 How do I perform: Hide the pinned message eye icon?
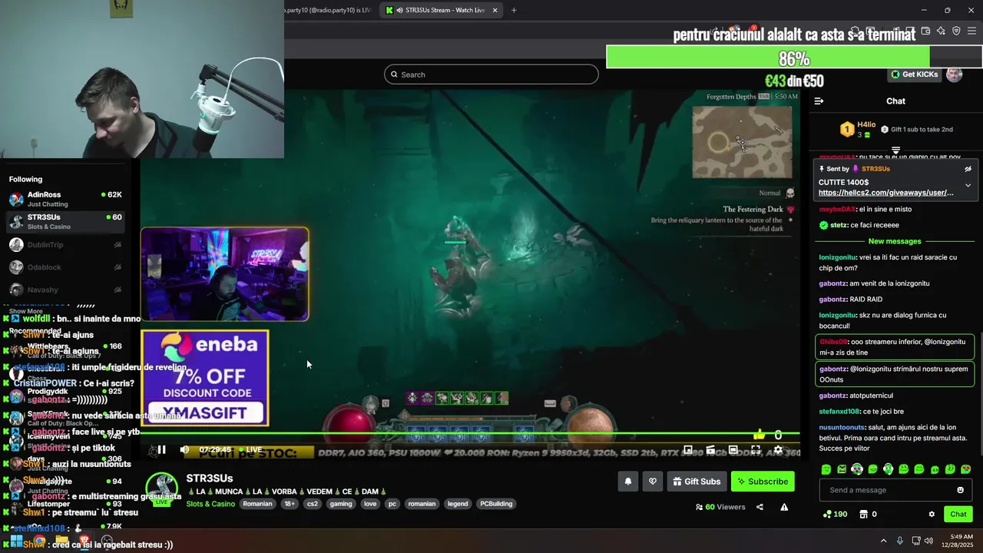tap(968, 169)
